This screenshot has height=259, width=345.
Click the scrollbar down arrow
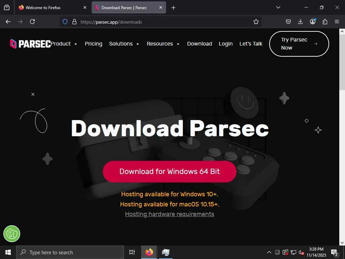[342, 242]
